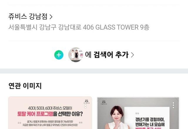Image resolution: width=188 pixels, height=129 pixels.
Task: Open the 갱년기를 경험하며 quote image
Action: [138, 113]
